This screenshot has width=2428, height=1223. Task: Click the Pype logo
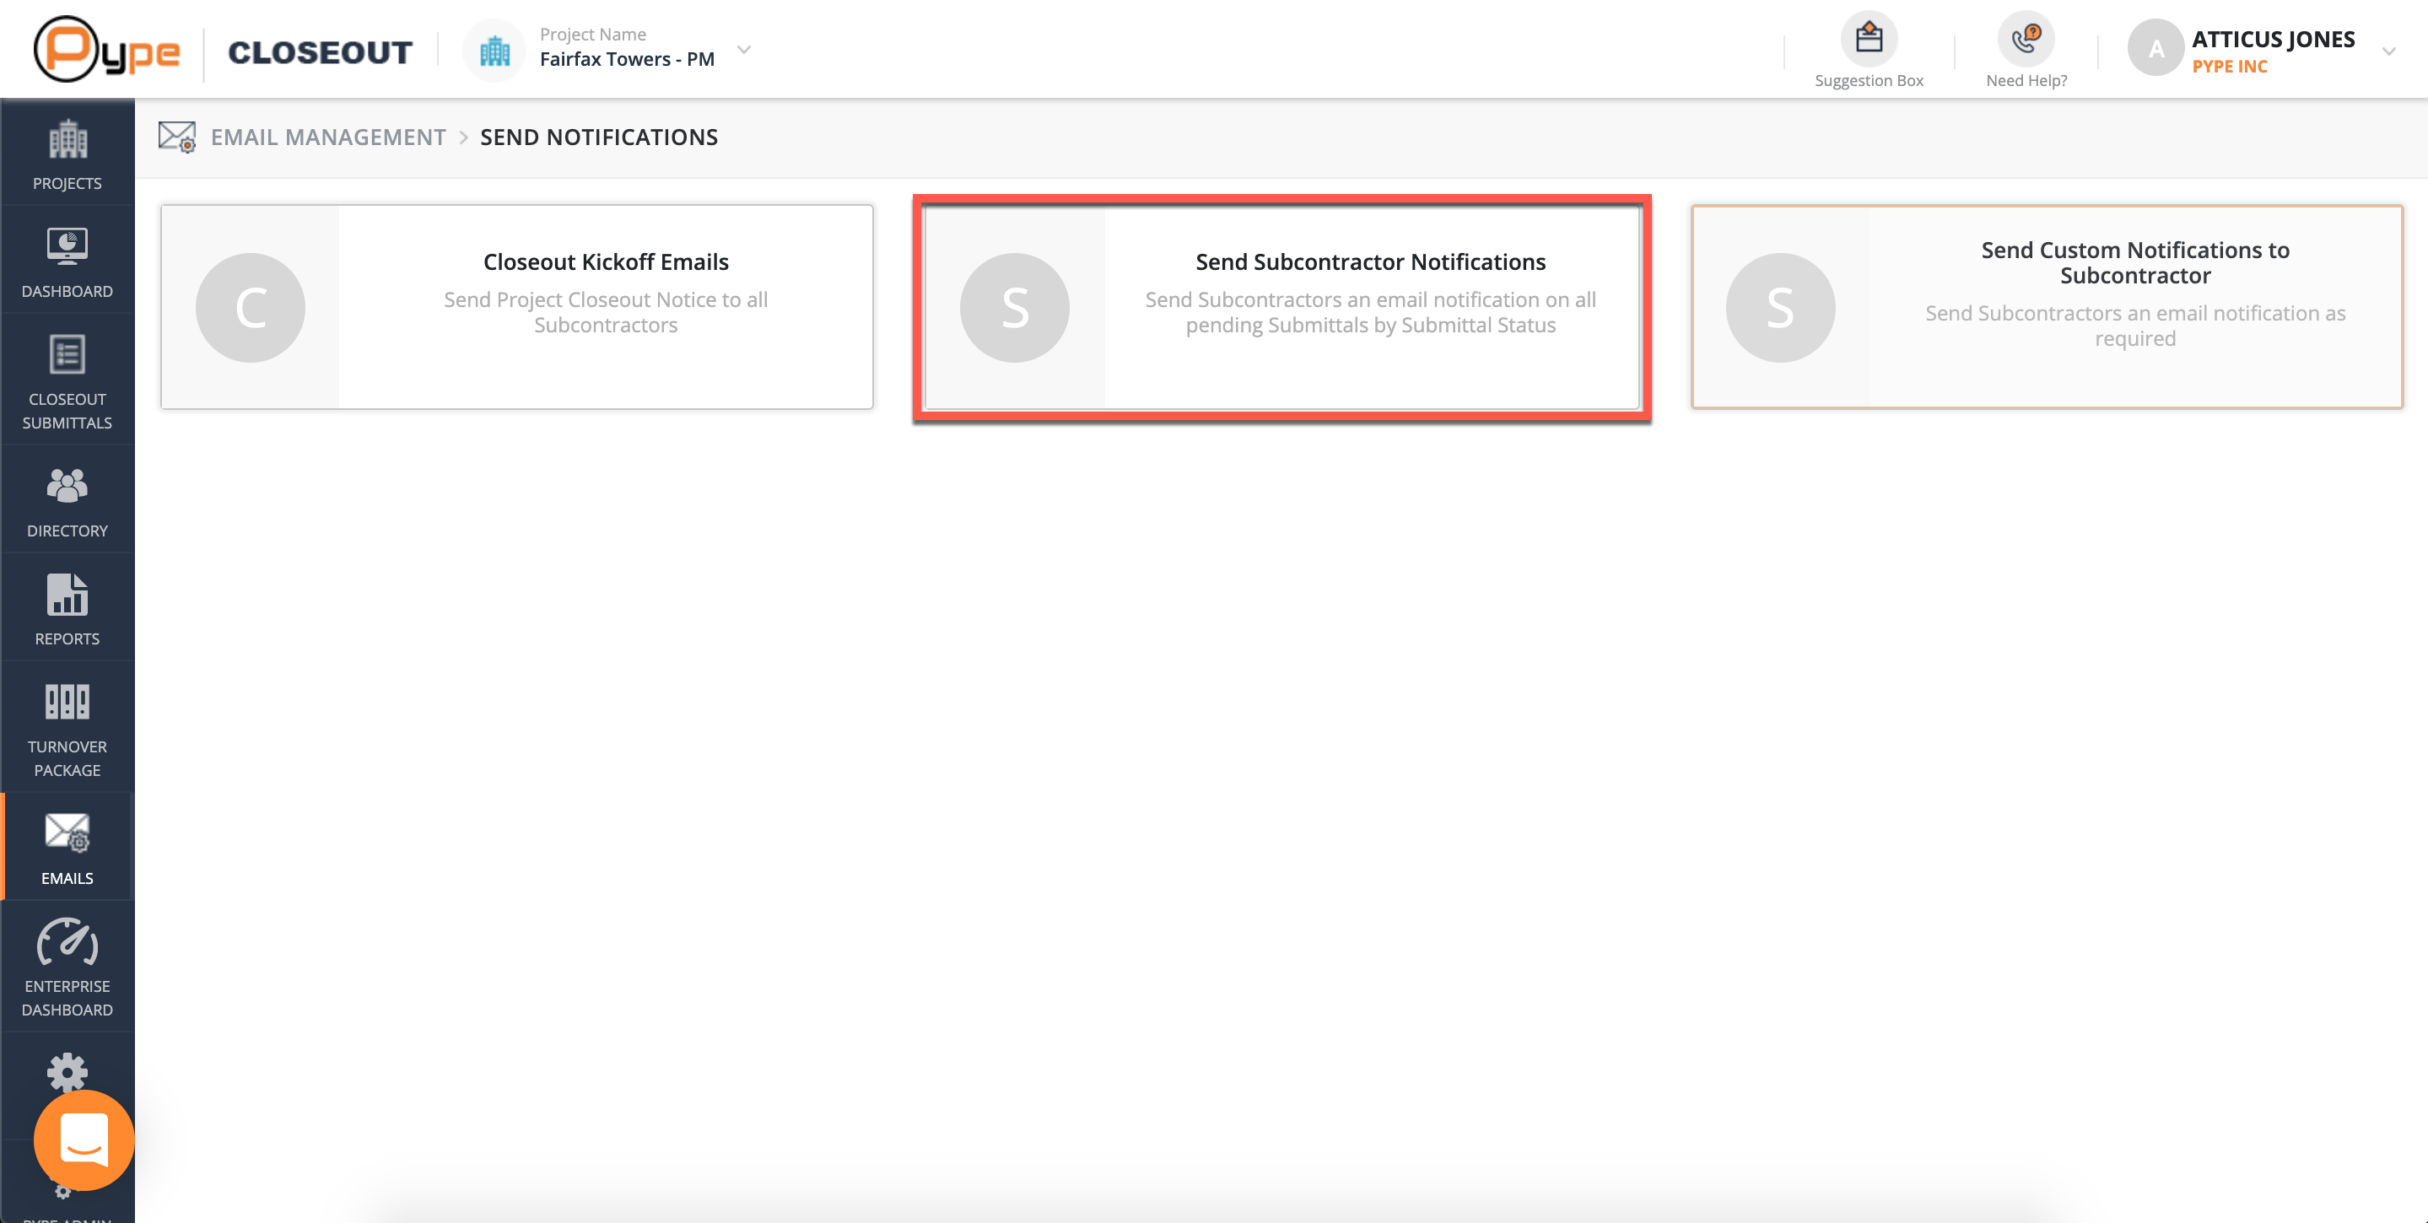click(x=105, y=50)
